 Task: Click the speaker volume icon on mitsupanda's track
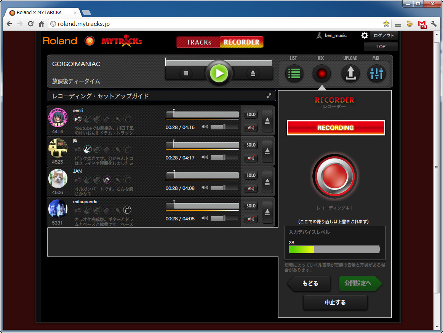click(x=205, y=218)
